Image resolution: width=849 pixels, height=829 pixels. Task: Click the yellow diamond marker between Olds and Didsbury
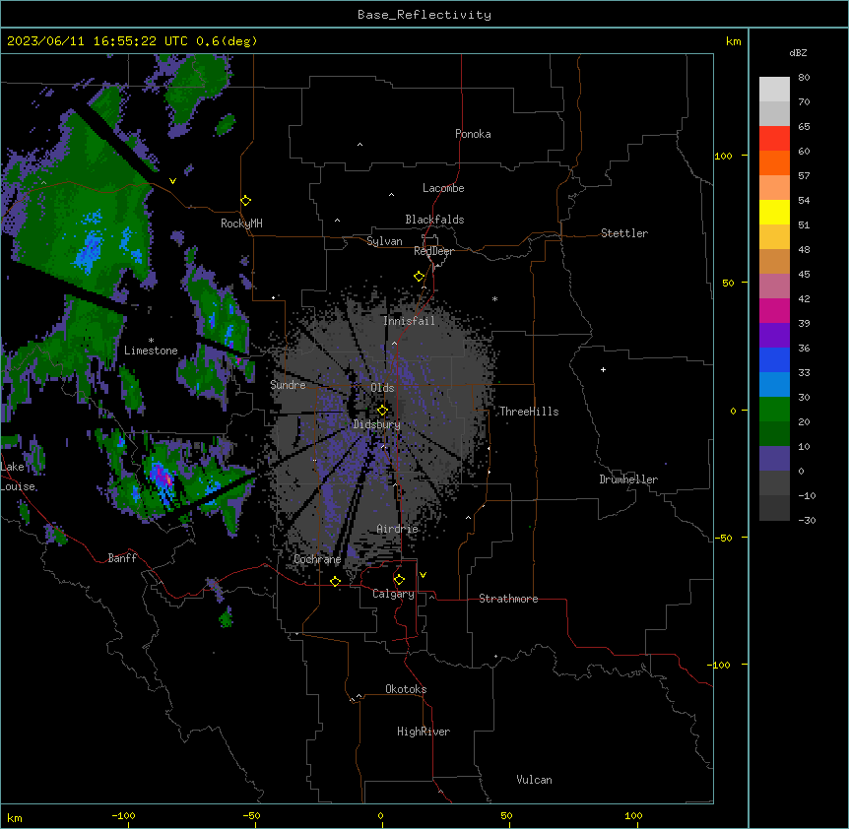pos(382,411)
